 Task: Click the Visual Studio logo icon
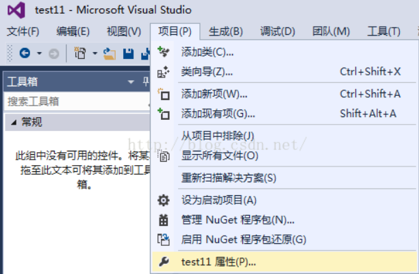(x=16, y=10)
